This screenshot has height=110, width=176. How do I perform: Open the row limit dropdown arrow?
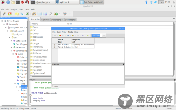pyautogui.click(x=104, y=36)
